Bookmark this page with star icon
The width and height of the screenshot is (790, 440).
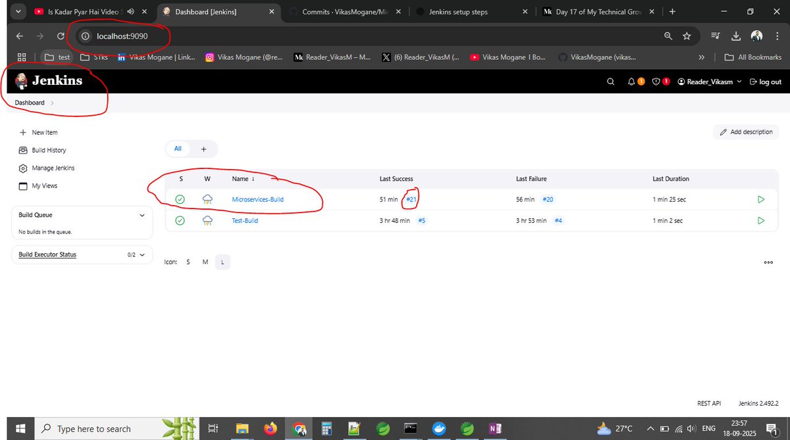tap(687, 36)
